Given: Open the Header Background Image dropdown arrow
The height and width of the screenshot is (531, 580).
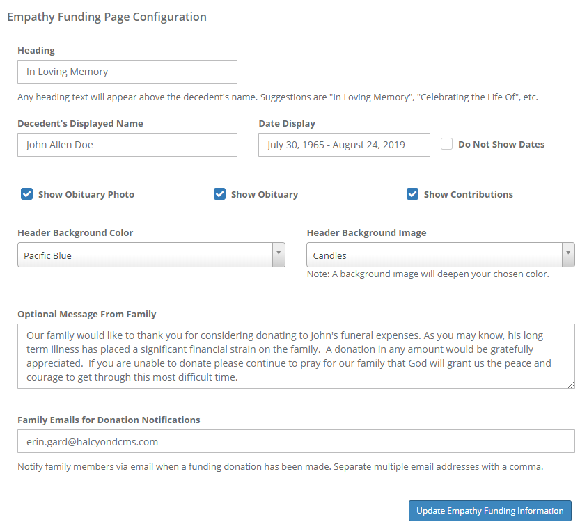Looking at the screenshot, I should point(567,255).
